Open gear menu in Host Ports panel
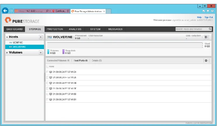Image resolution: width=217 pixels, height=126 pixels. pos(206,60)
